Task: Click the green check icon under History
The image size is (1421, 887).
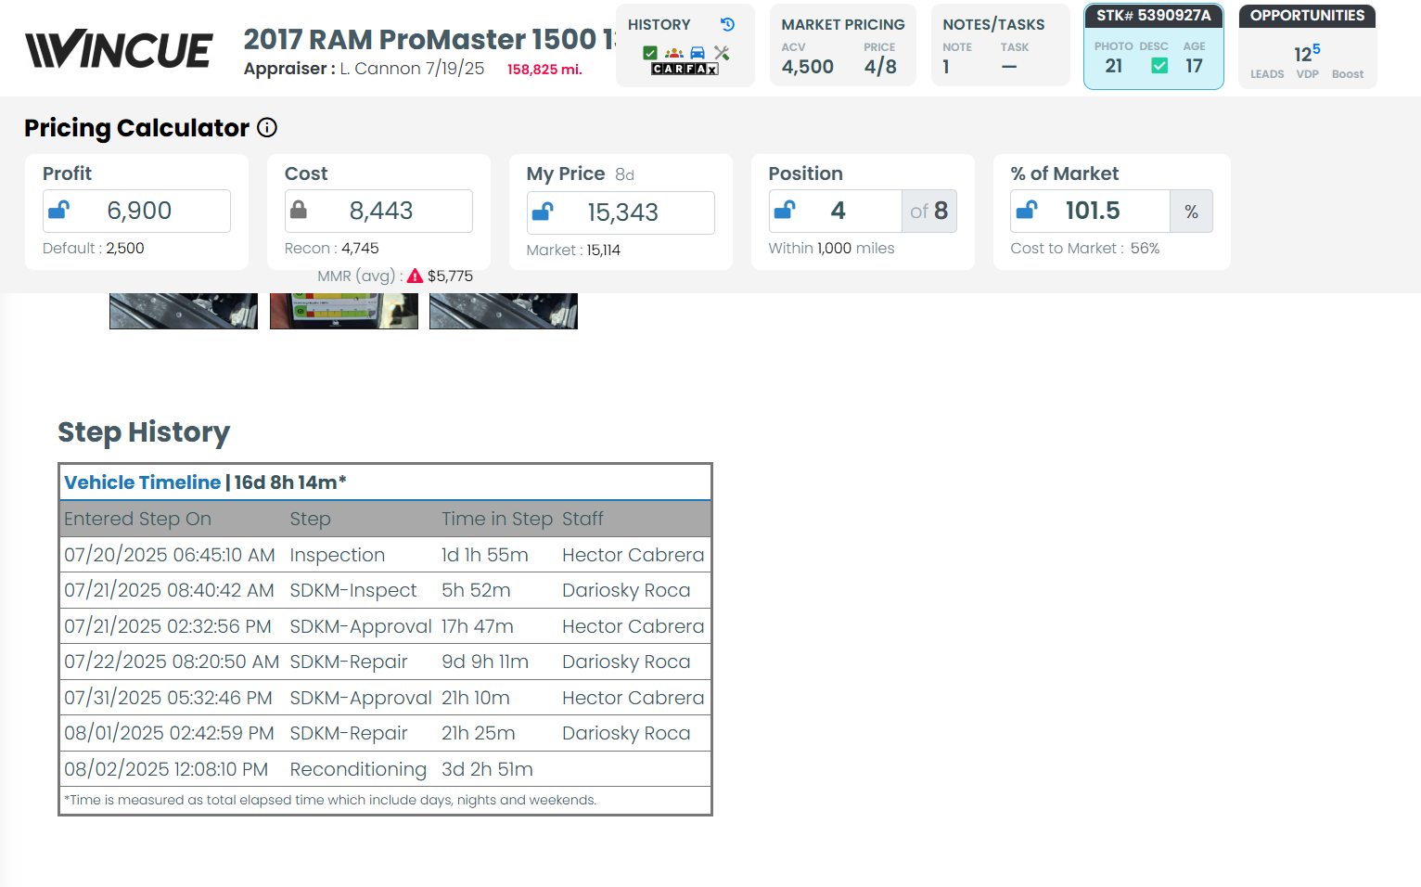Action: [x=650, y=53]
